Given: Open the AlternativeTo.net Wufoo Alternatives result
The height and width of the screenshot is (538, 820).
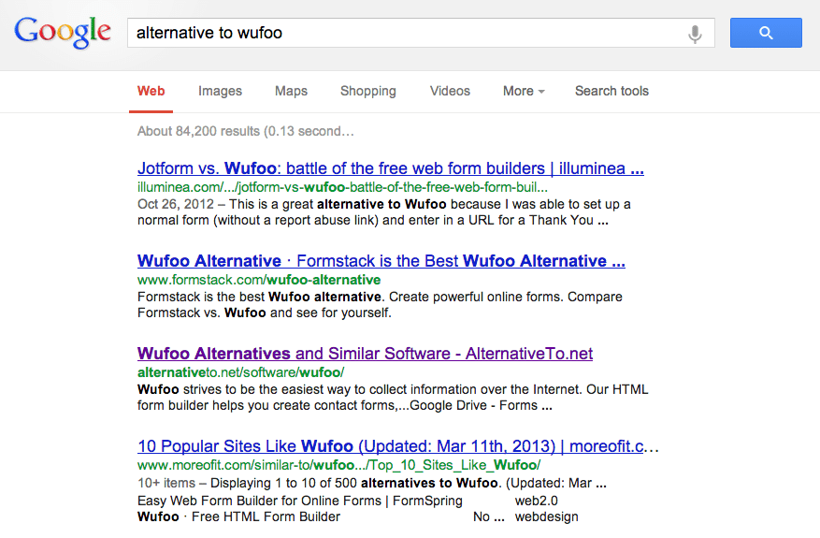Looking at the screenshot, I should (365, 354).
